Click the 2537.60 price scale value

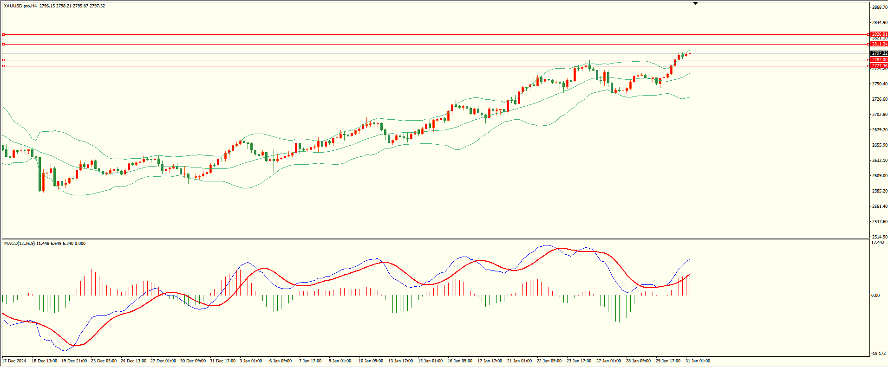pyautogui.click(x=880, y=222)
